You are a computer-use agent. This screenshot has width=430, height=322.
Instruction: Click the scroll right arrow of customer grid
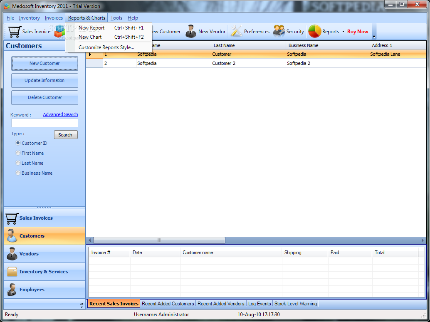coord(423,240)
